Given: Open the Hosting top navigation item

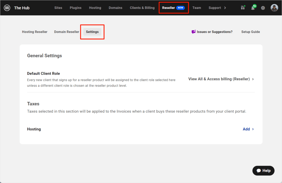Looking at the screenshot, I should [x=95, y=8].
